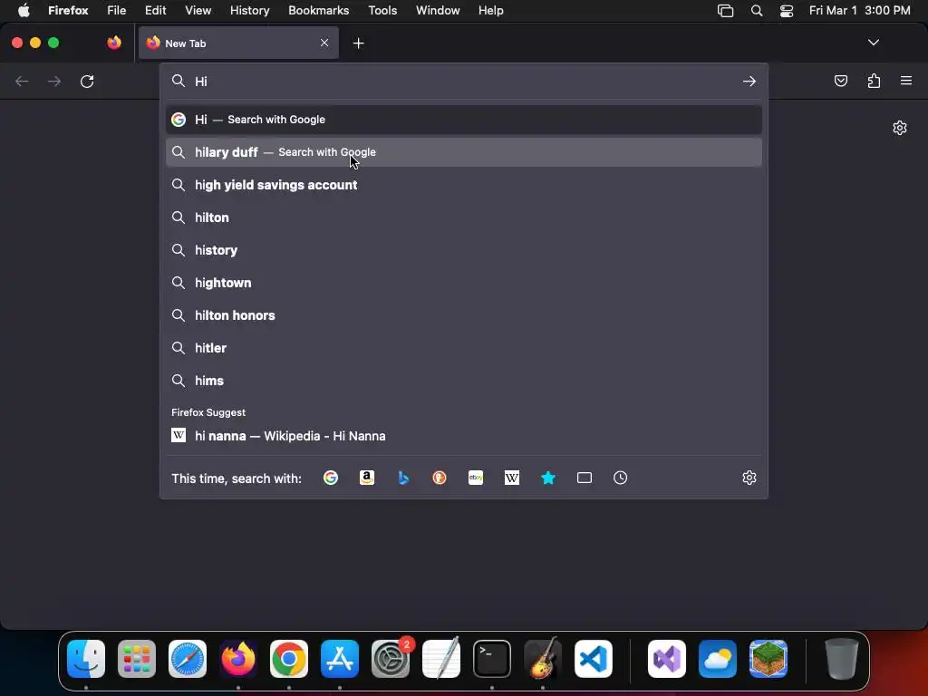Screen dimensions: 928x696
Task: Search this time with Amazon icon
Action: (x=367, y=478)
